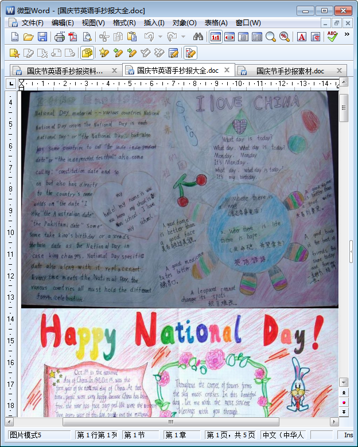Click the magnifier zoom tool

point(270,37)
